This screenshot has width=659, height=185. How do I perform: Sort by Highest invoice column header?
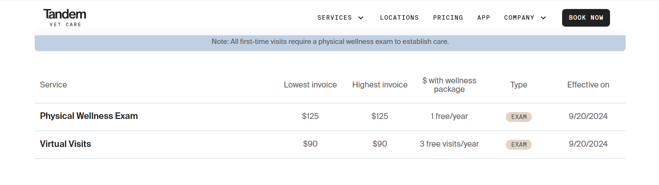click(380, 85)
